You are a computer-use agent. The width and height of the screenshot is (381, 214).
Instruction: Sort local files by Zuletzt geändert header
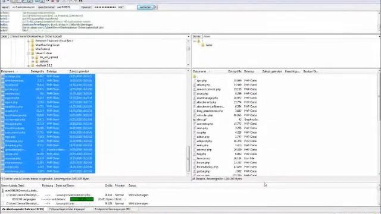(x=79, y=71)
